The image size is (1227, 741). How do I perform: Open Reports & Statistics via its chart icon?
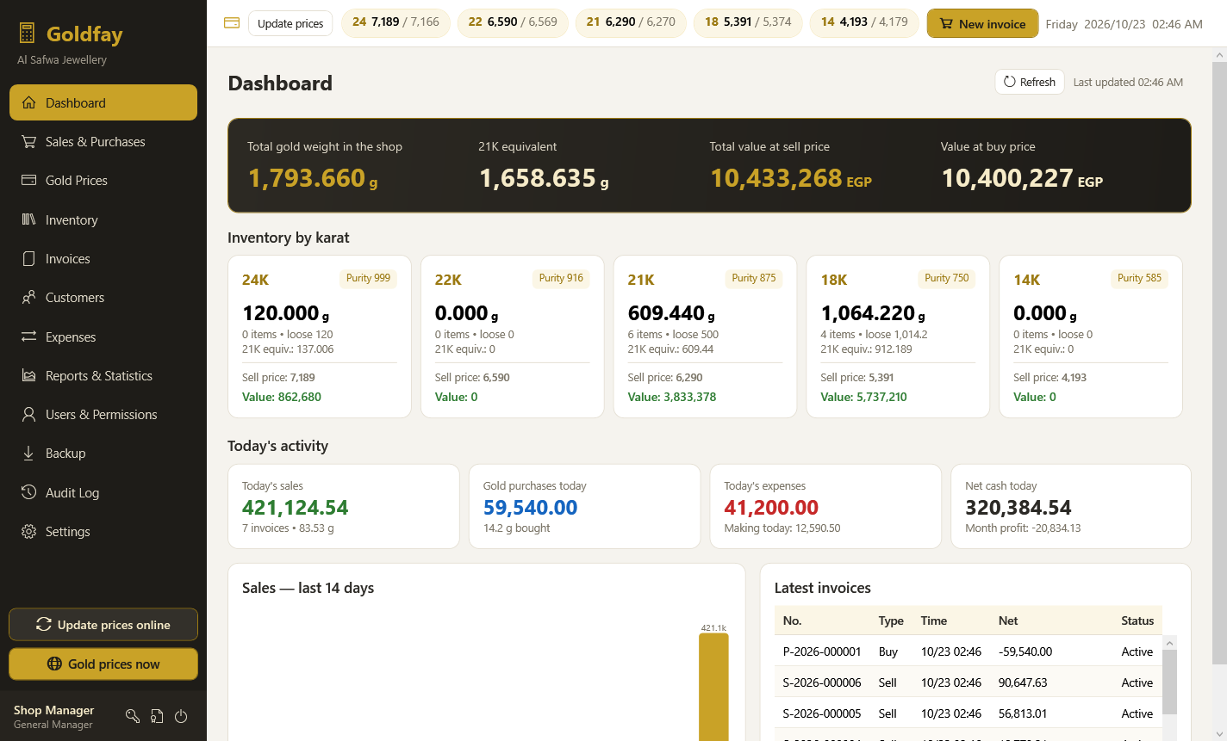(x=29, y=376)
